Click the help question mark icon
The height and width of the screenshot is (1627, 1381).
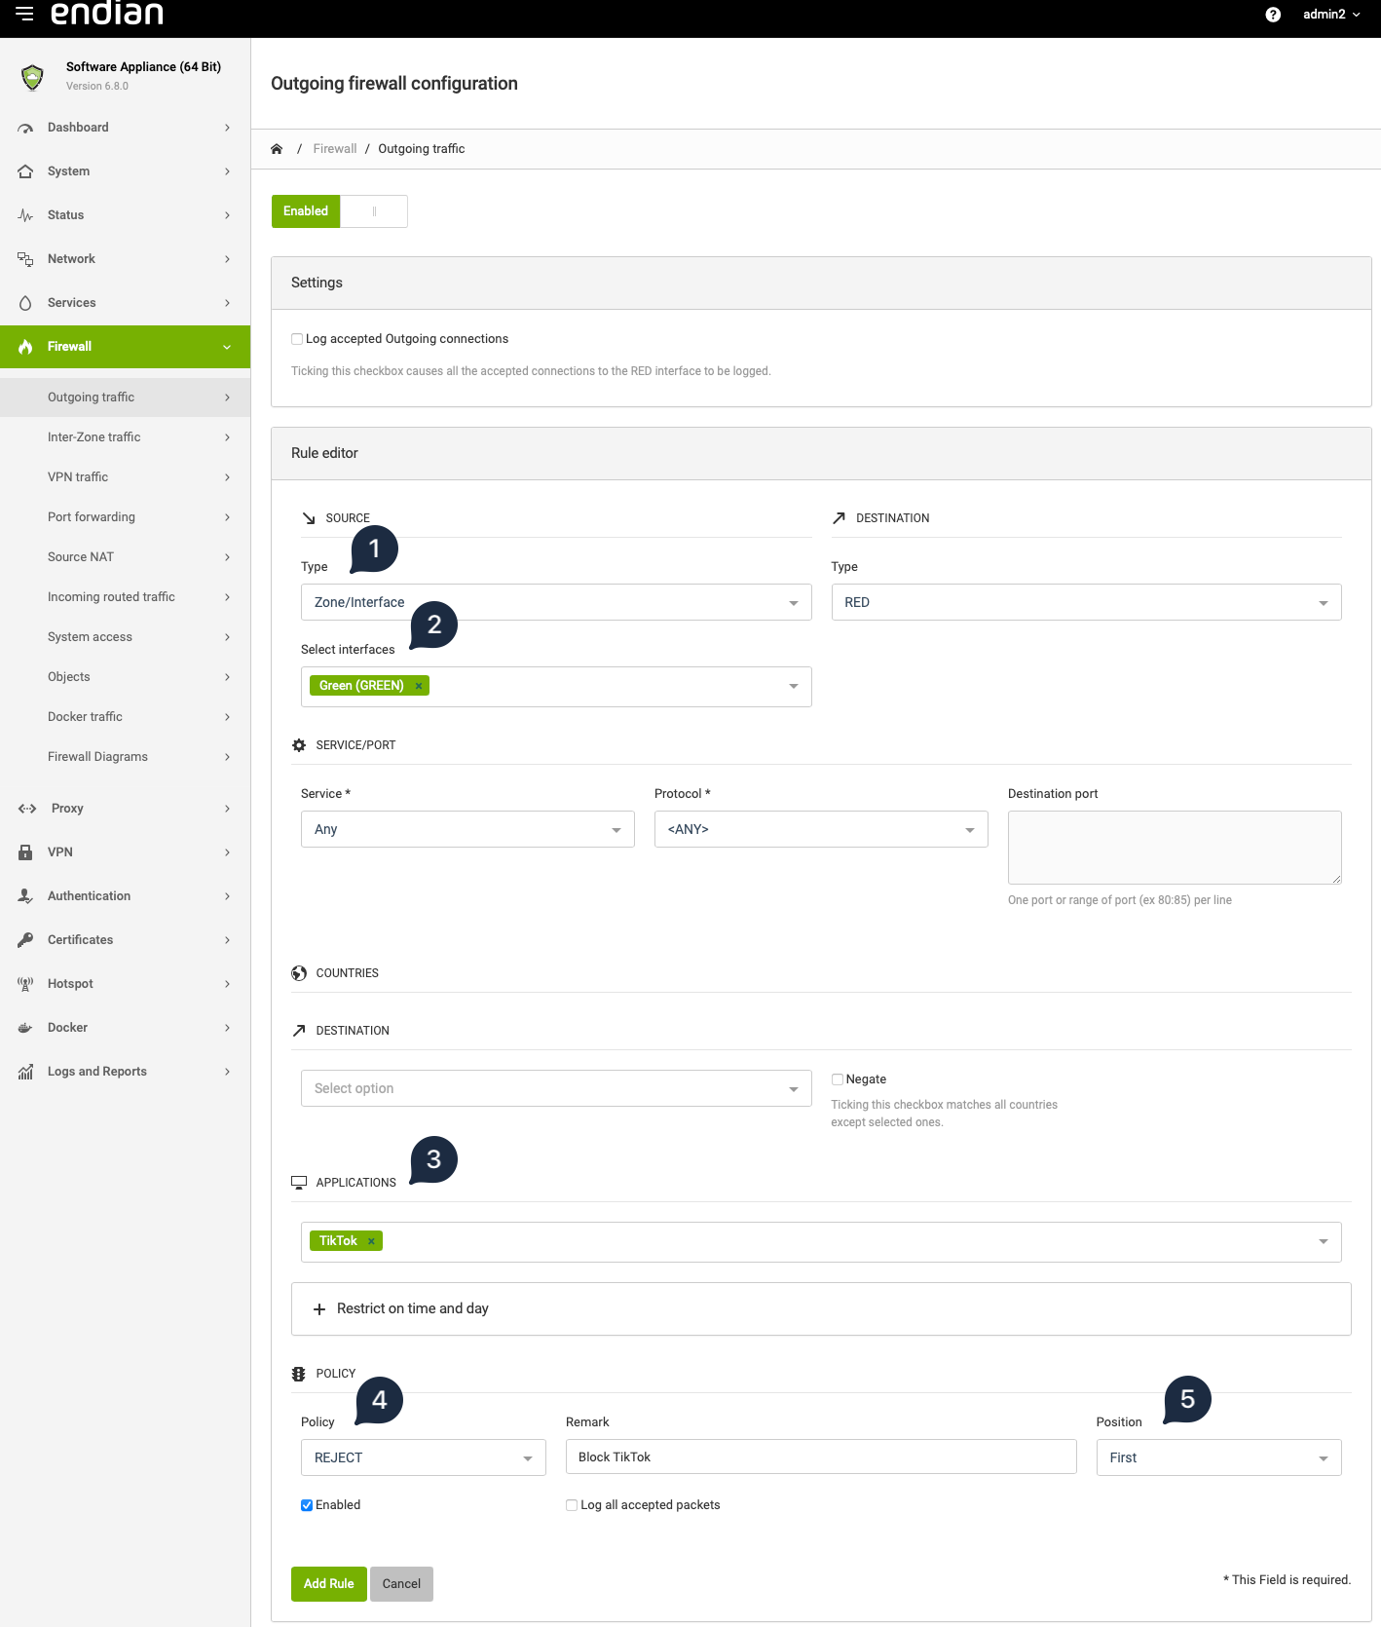pyautogui.click(x=1273, y=15)
